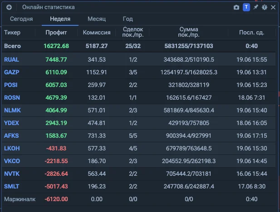
Task: Click AFKS last deal 19.06 17:15
Action: coord(251,136)
